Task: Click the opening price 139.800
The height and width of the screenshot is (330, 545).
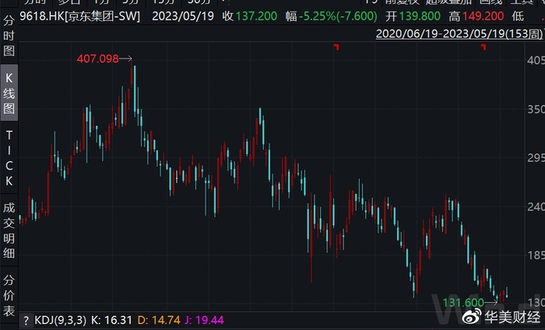Action: pyautogui.click(x=420, y=16)
